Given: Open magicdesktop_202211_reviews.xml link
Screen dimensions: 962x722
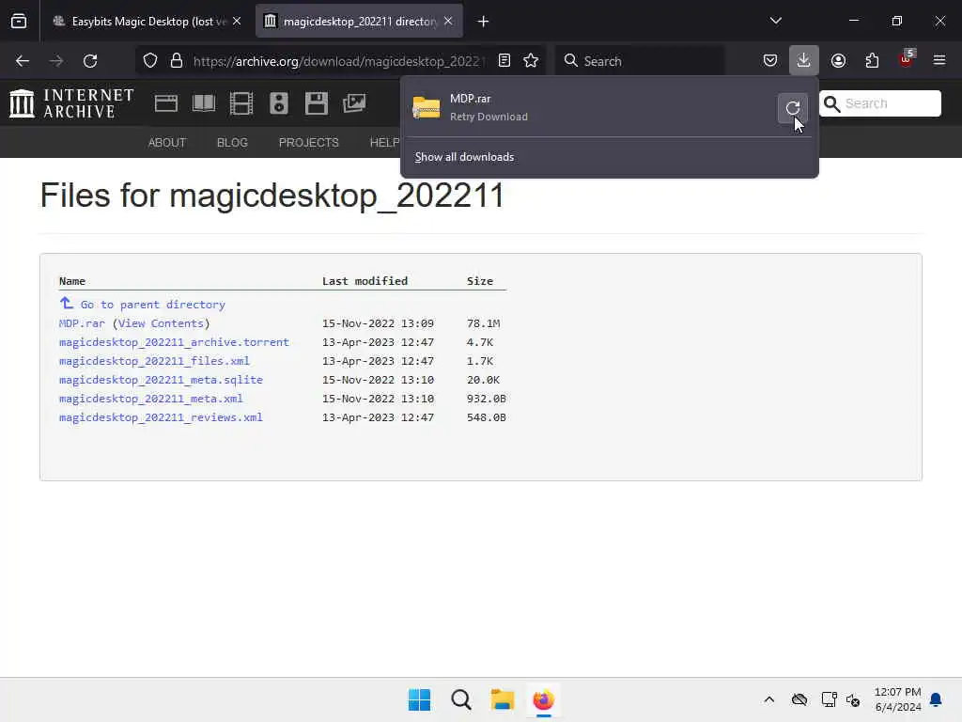Looking at the screenshot, I should (161, 417).
